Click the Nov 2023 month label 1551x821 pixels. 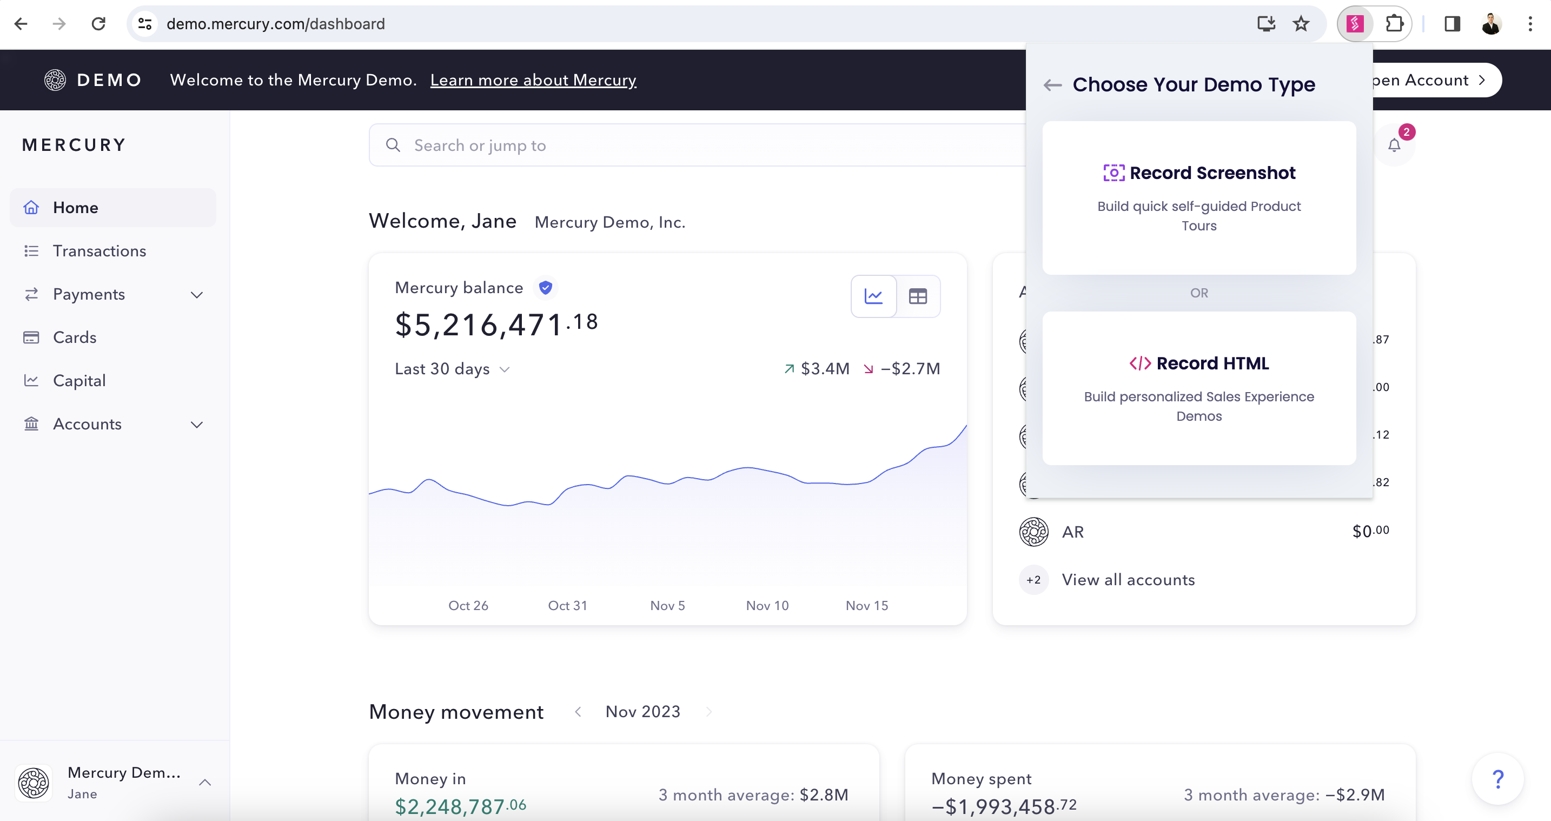pos(643,712)
